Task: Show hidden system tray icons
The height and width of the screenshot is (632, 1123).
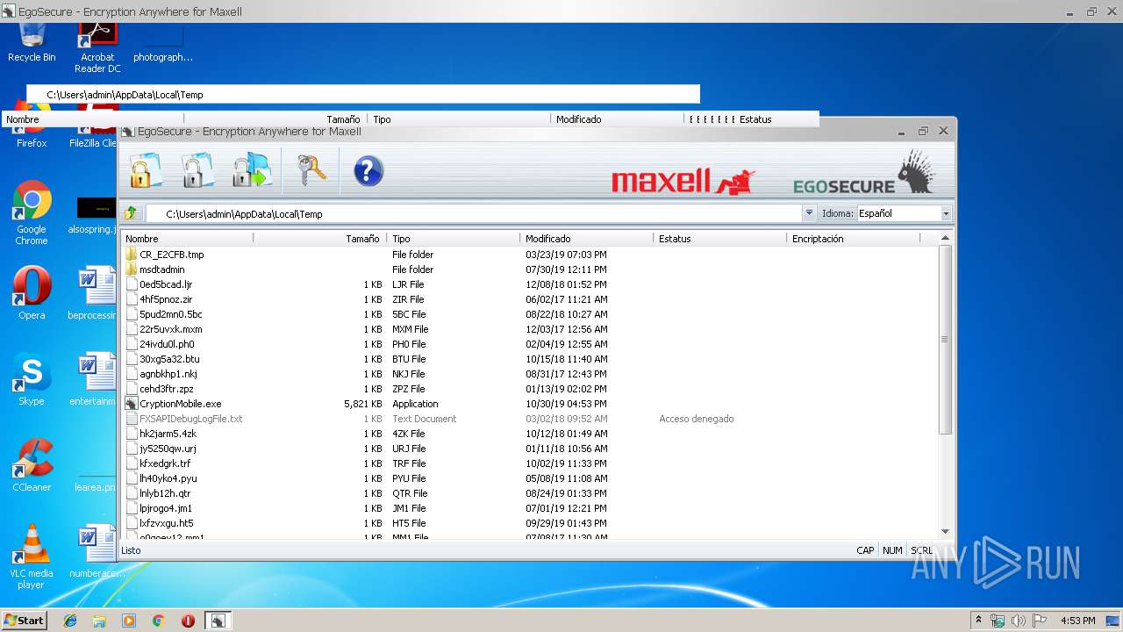Action: [978, 621]
